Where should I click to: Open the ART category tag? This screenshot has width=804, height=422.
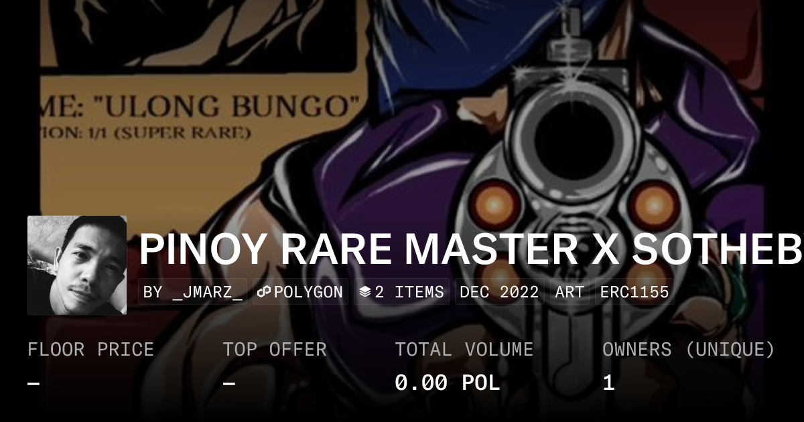click(x=569, y=292)
